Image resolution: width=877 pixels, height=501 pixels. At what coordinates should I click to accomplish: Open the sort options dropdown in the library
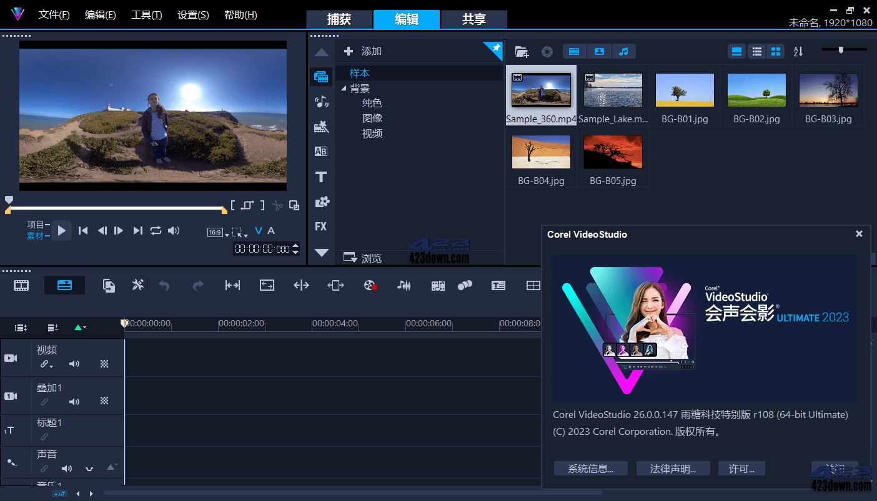coord(798,51)
